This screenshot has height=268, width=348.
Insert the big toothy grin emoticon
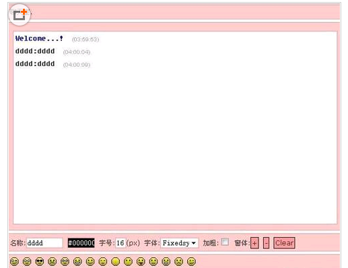77,261
